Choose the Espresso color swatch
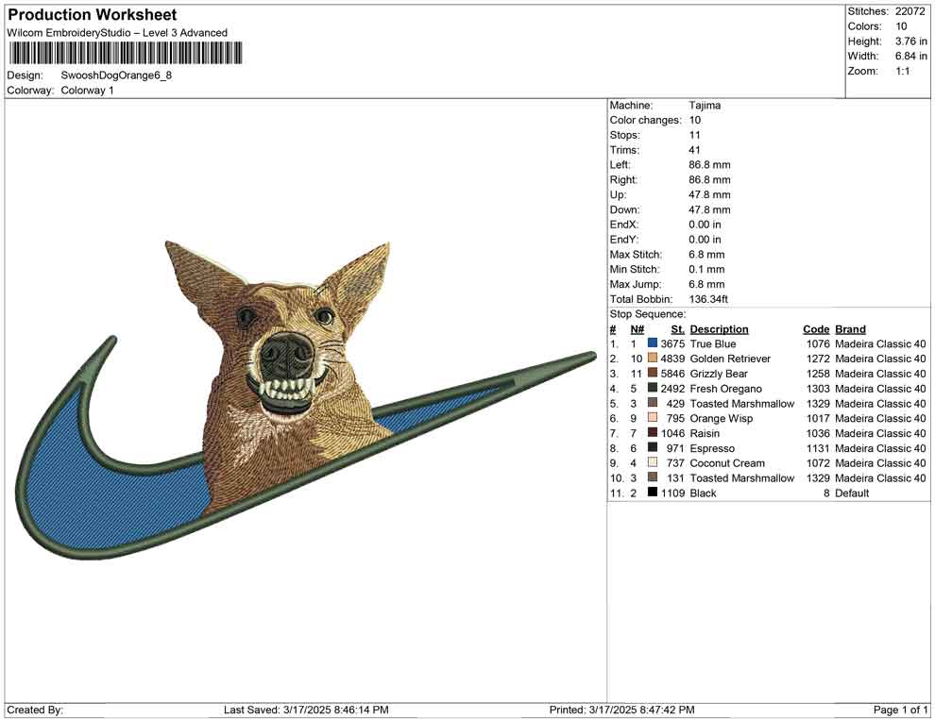 653,448
